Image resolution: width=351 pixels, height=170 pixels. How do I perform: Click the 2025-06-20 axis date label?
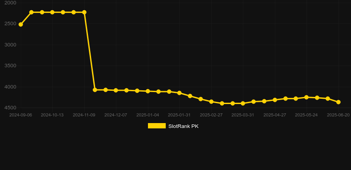coord(339,115)
